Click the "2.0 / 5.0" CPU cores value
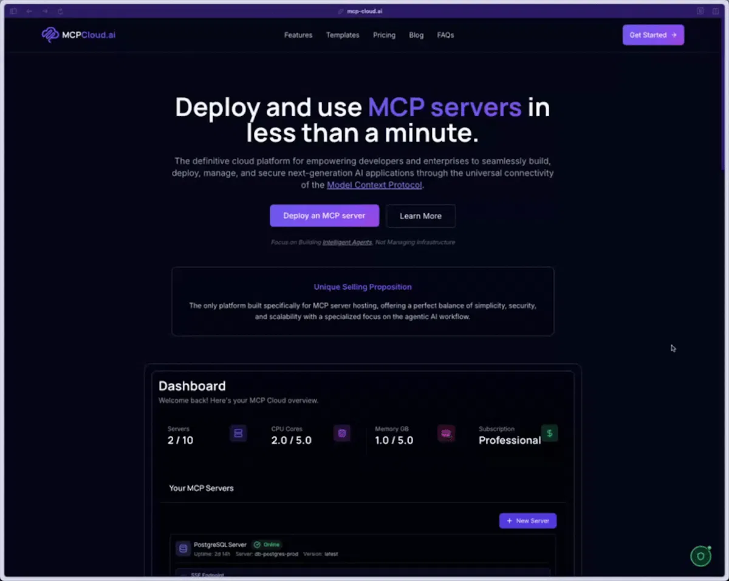729x581 pixels. pyautogui.click(x=292, y=440)
